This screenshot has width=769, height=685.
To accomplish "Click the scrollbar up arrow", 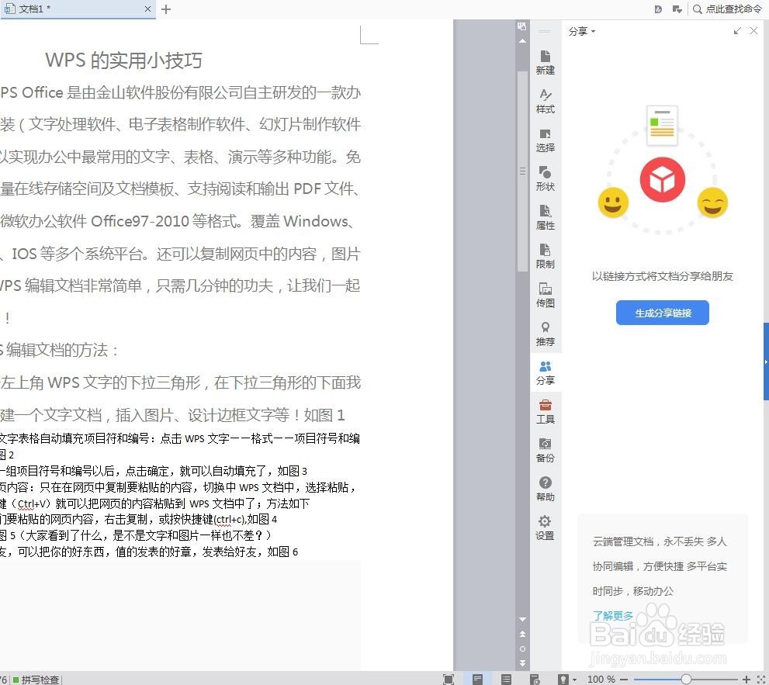I will tap(522, 40).
